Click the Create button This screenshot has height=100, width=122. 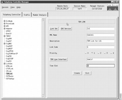[77, 73]
